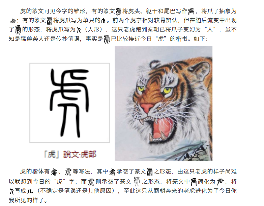The width and height of the screenshot is (264, 206).
Task: Click the roaring tiger painting
Action: (x=164, y=103)
